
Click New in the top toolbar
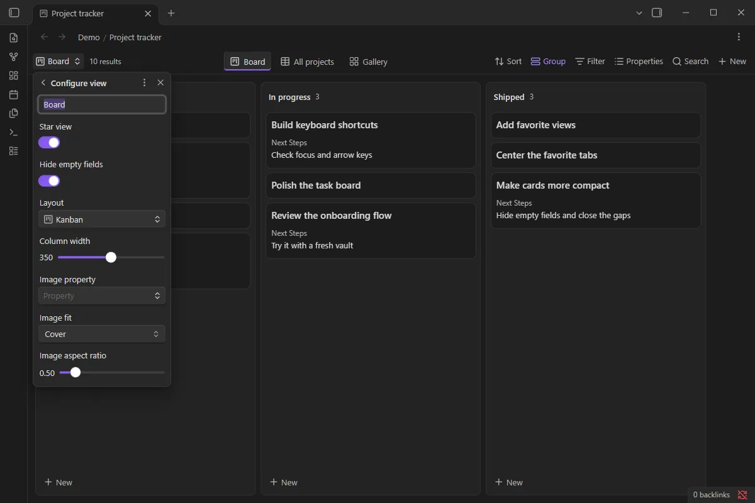point(732,61)
